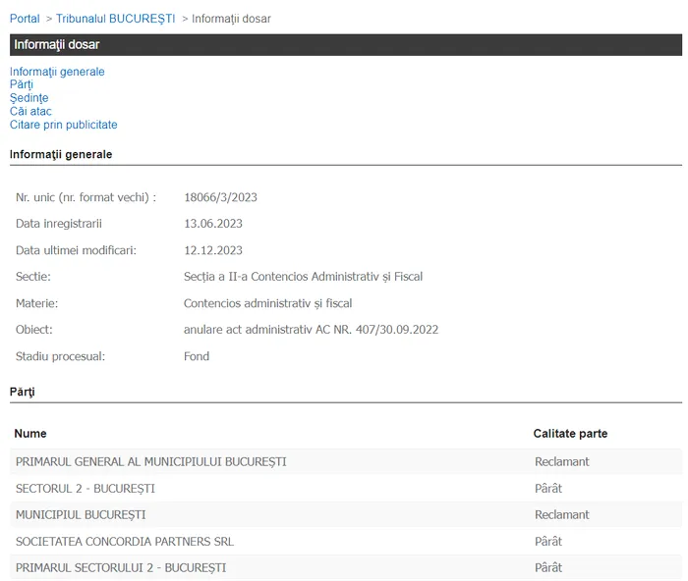Image resolution: width=688 pixels, height=581 pixels.
Task: Select SECTORUL 2 - BUCUREȘTI party name
Action: coord(86,489)
